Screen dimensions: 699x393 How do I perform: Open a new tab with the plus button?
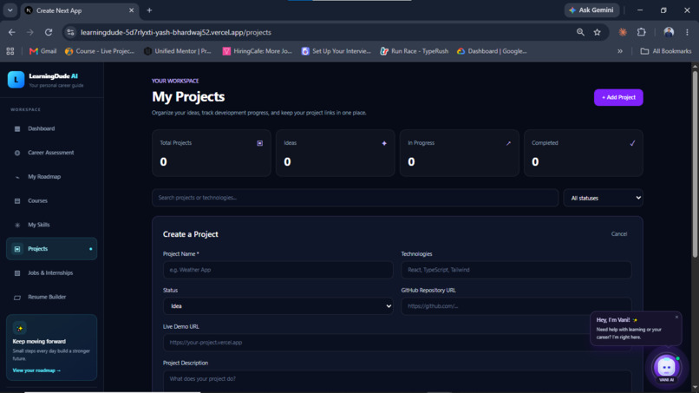coord(149,10)
